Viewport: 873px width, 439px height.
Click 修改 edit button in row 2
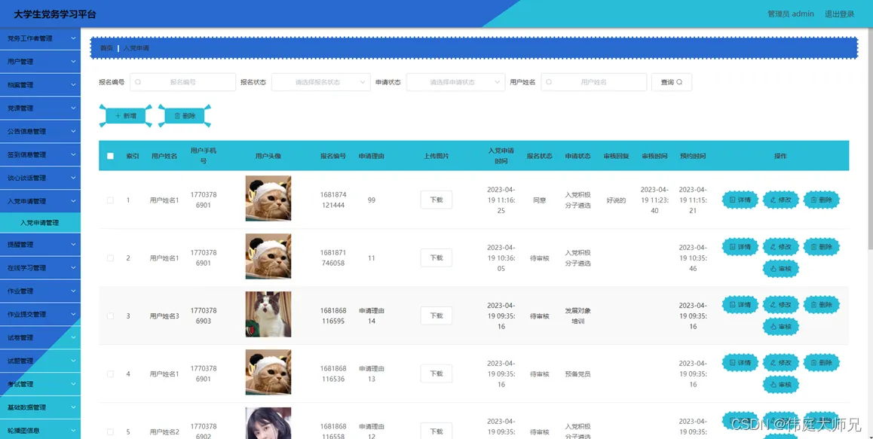pos(780,246)
